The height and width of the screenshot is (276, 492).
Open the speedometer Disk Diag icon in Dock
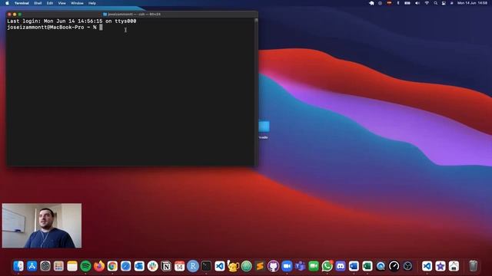point(394,266)
